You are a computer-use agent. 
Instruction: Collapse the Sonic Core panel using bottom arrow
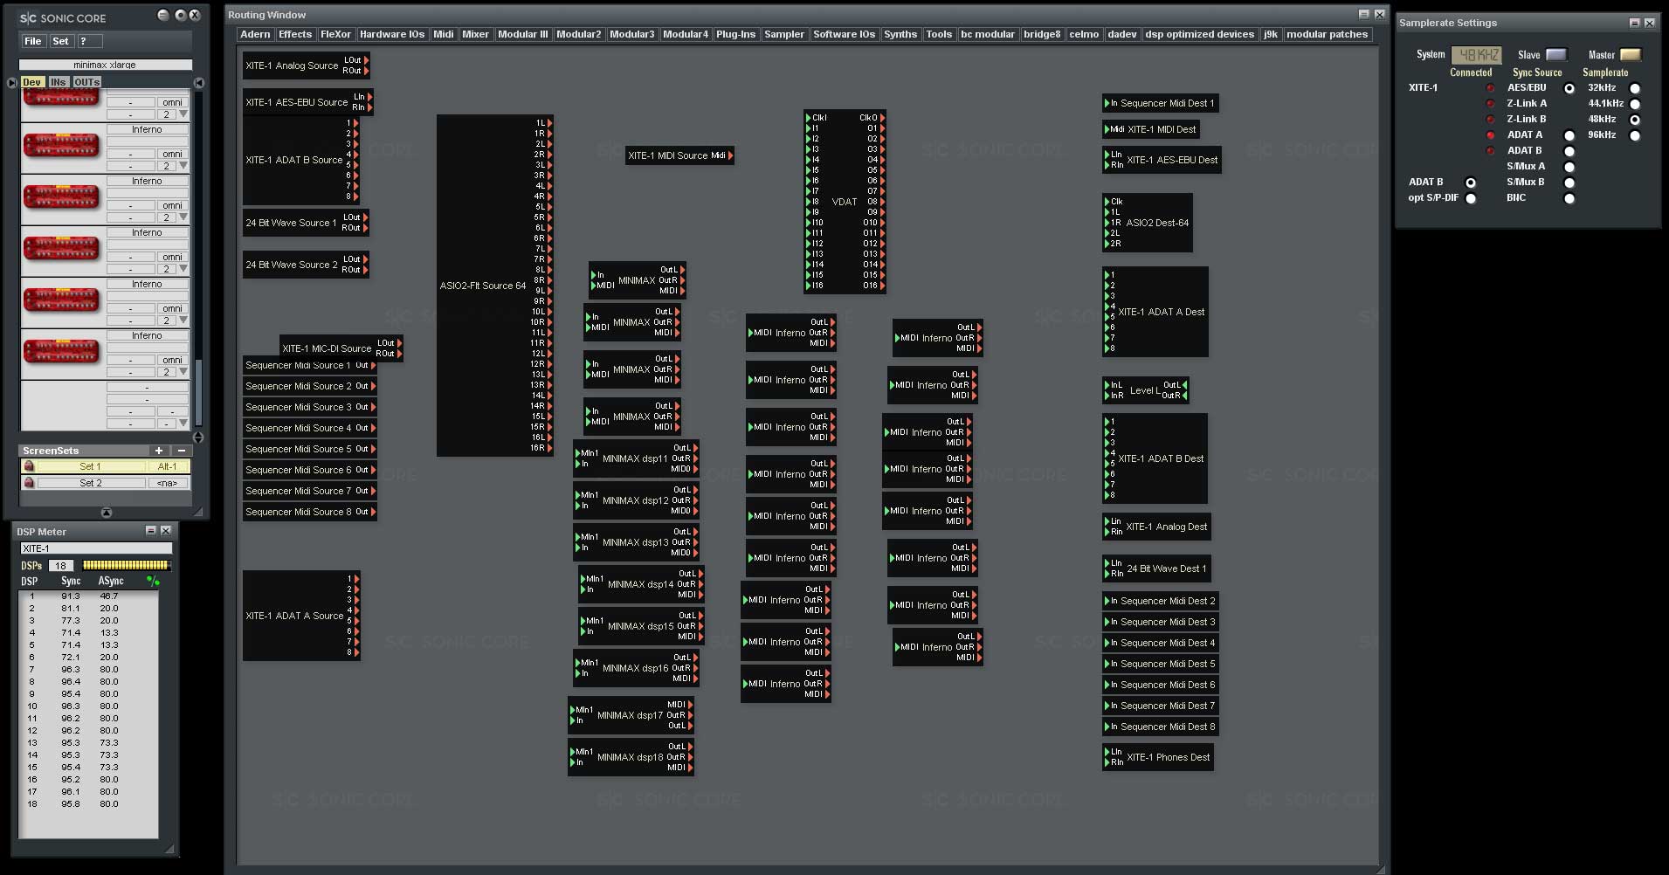tap(107, 513)
